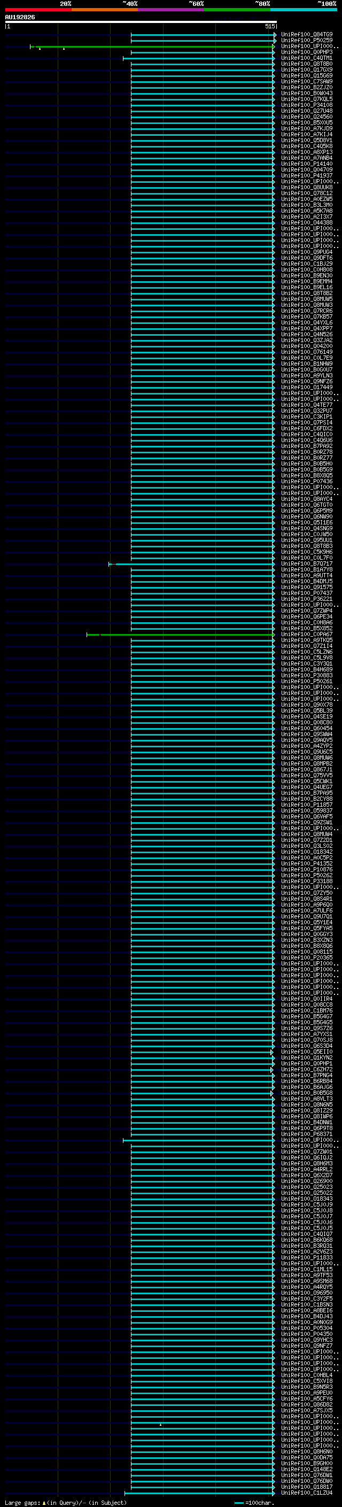Open hit UniRef100_A9TKQ5

(x=306, y=640)
